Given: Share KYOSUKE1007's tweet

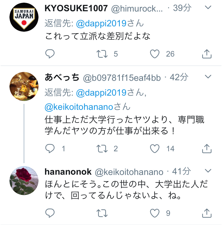Looking at the screenshot, I should click(207, 54).
